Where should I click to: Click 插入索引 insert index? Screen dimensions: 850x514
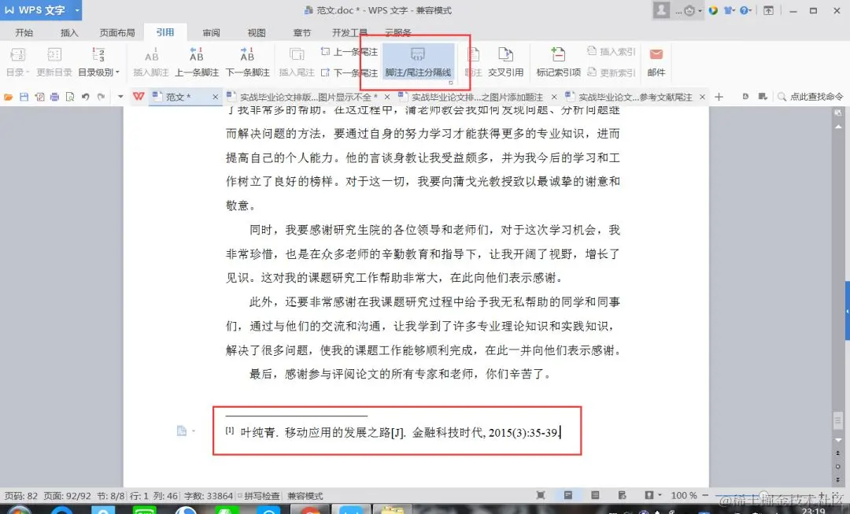(612, 51)
